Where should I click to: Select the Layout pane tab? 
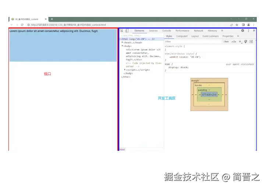(195, 36)
